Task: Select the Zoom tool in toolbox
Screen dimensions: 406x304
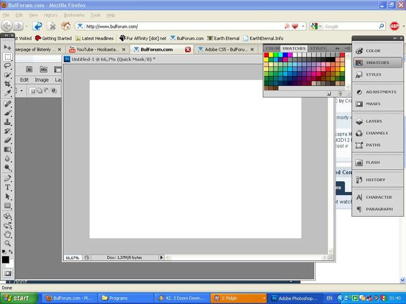Action: (8, 243)
